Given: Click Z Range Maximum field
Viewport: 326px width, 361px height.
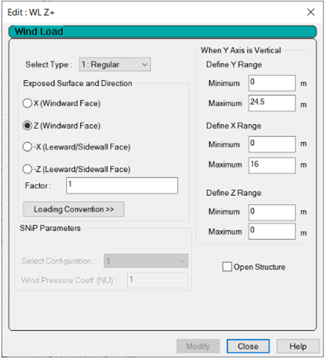Looking at the screenshot, I should (271, 232).
